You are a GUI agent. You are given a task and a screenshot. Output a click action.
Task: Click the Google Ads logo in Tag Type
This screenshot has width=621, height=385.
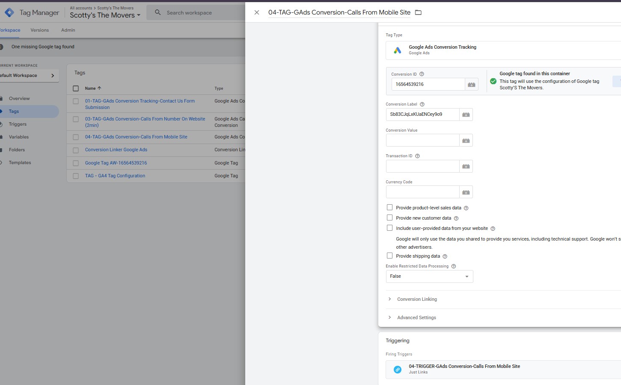pos(398,50)
